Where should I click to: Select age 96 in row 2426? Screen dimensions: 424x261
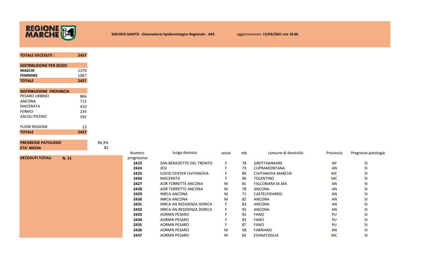tap(244, 179)
